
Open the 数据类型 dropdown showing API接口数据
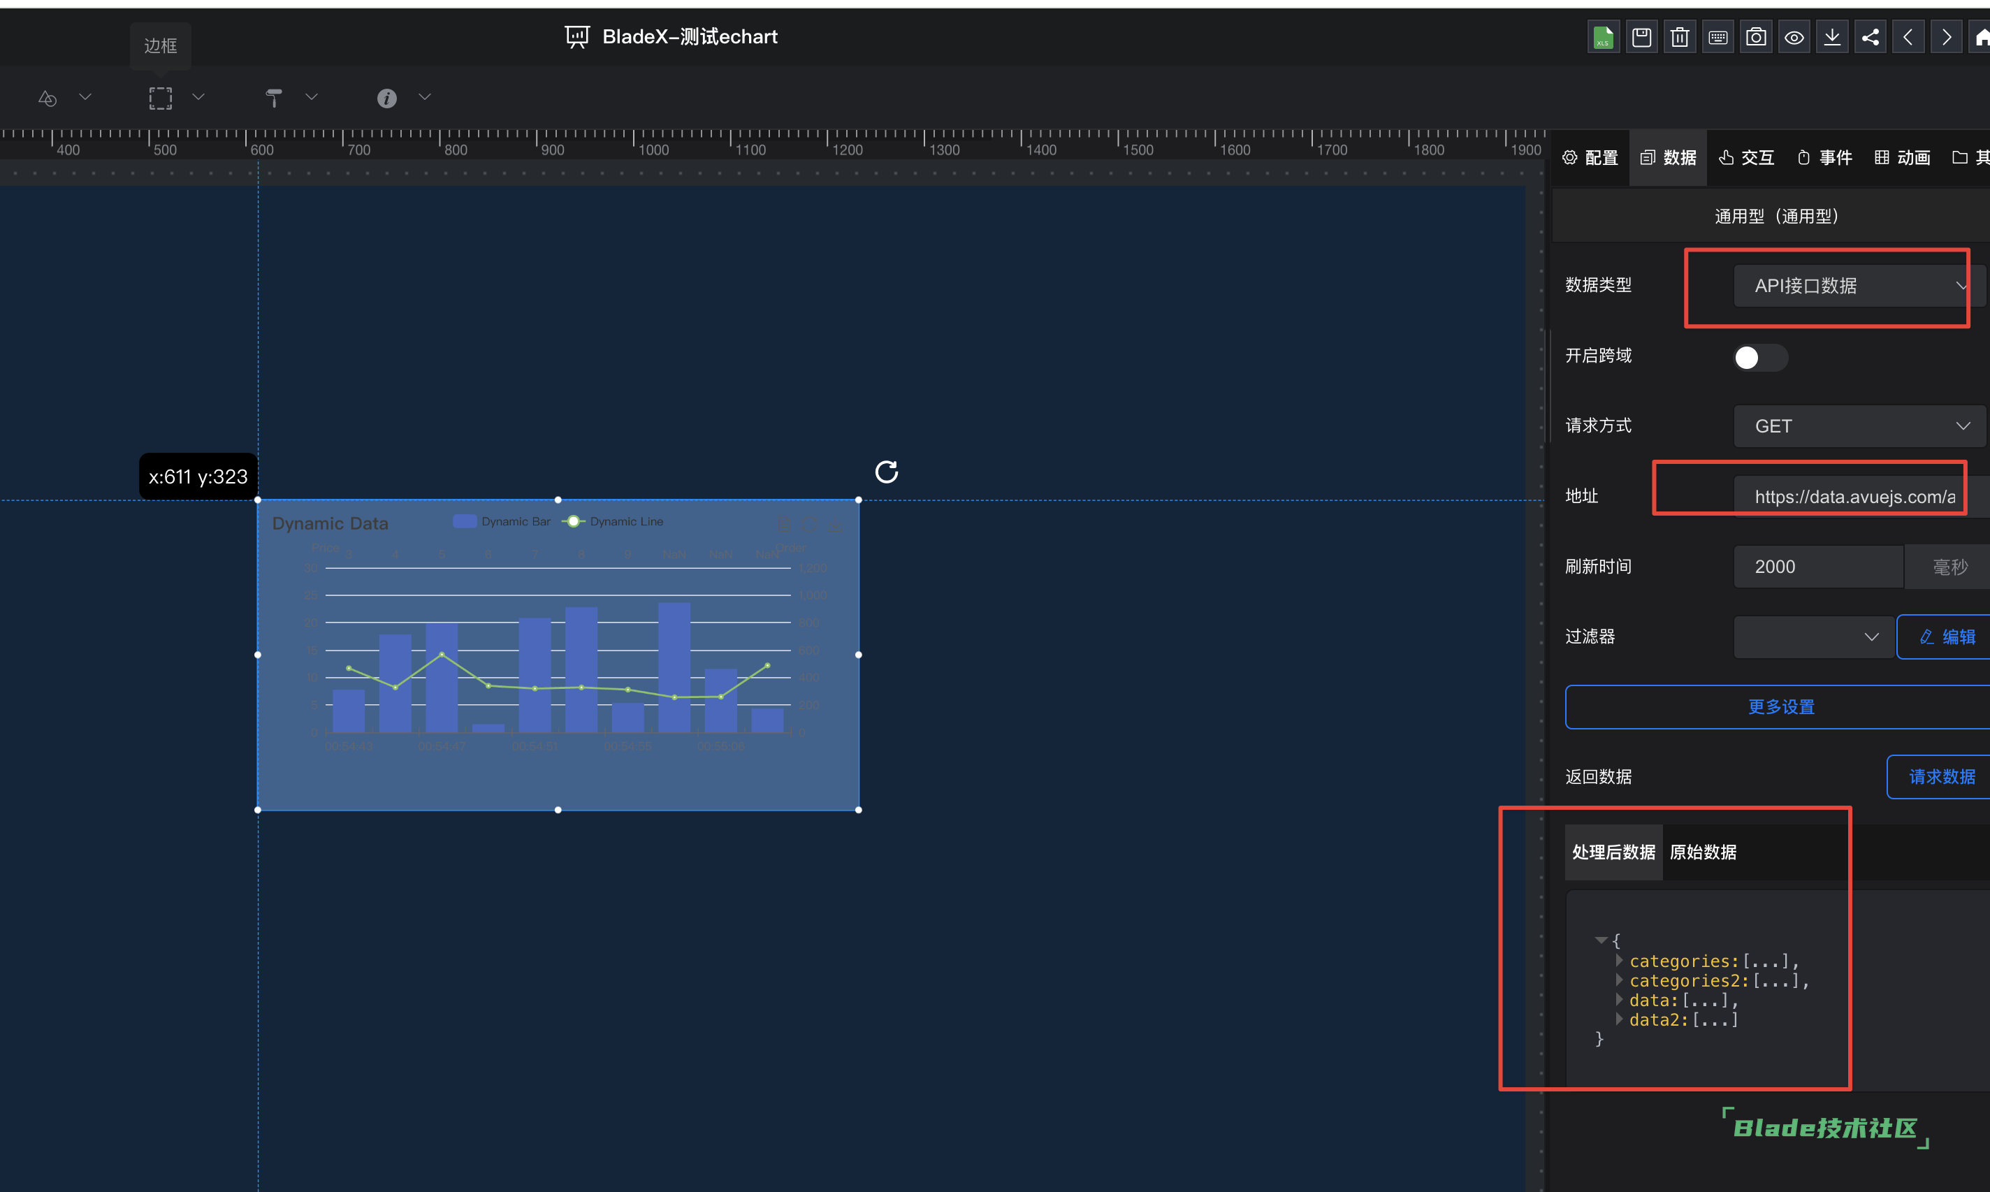[x=1859, y=286]
